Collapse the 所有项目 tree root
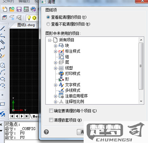The width and height of the screenshot is (148, 143). pyautogui.click(x=49, y=40)
